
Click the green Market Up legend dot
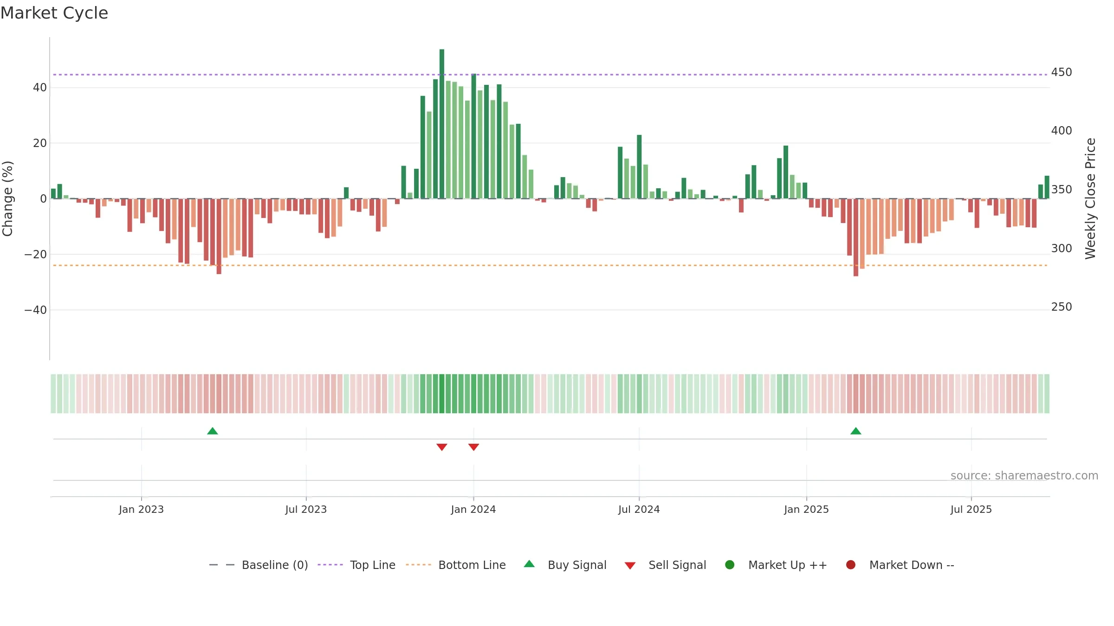pyautogui.click(x=730, y=565)
